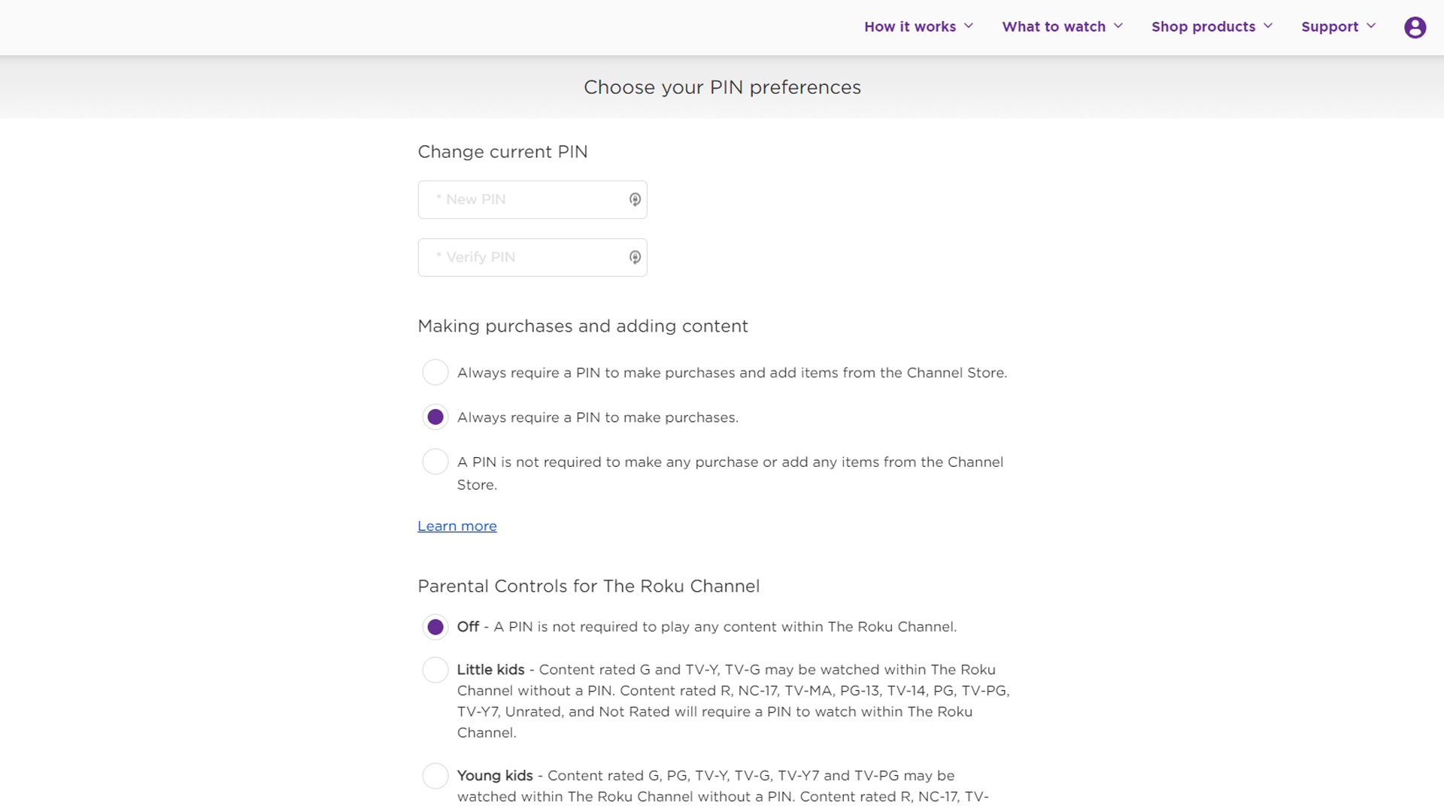Click the password manager icon in New PIN field
The image size is (1444, 812).
[x=635, y=199]
